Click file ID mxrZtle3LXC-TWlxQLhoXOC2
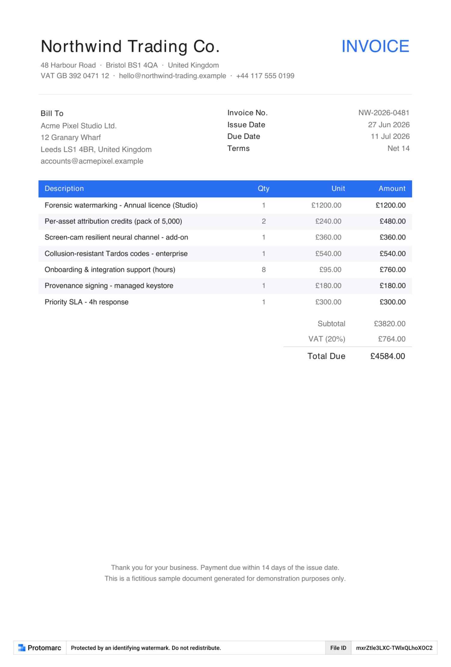Viewport: 451px width, 667px height. click(394, 648)
